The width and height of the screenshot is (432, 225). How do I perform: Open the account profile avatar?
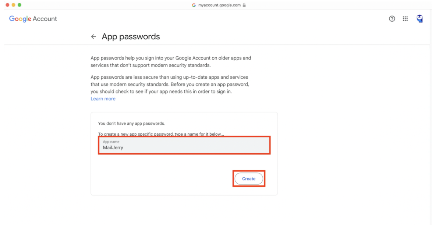click(x=419, y=19)
